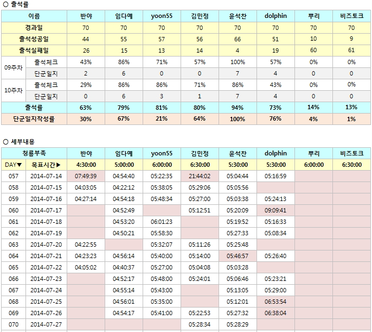372x332 pixels.
Task: Click late time 21:44:02 cell
Action: click(200, 176)
